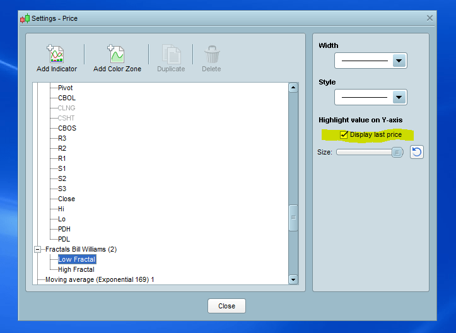Select the Lo item

coord(62,219)
